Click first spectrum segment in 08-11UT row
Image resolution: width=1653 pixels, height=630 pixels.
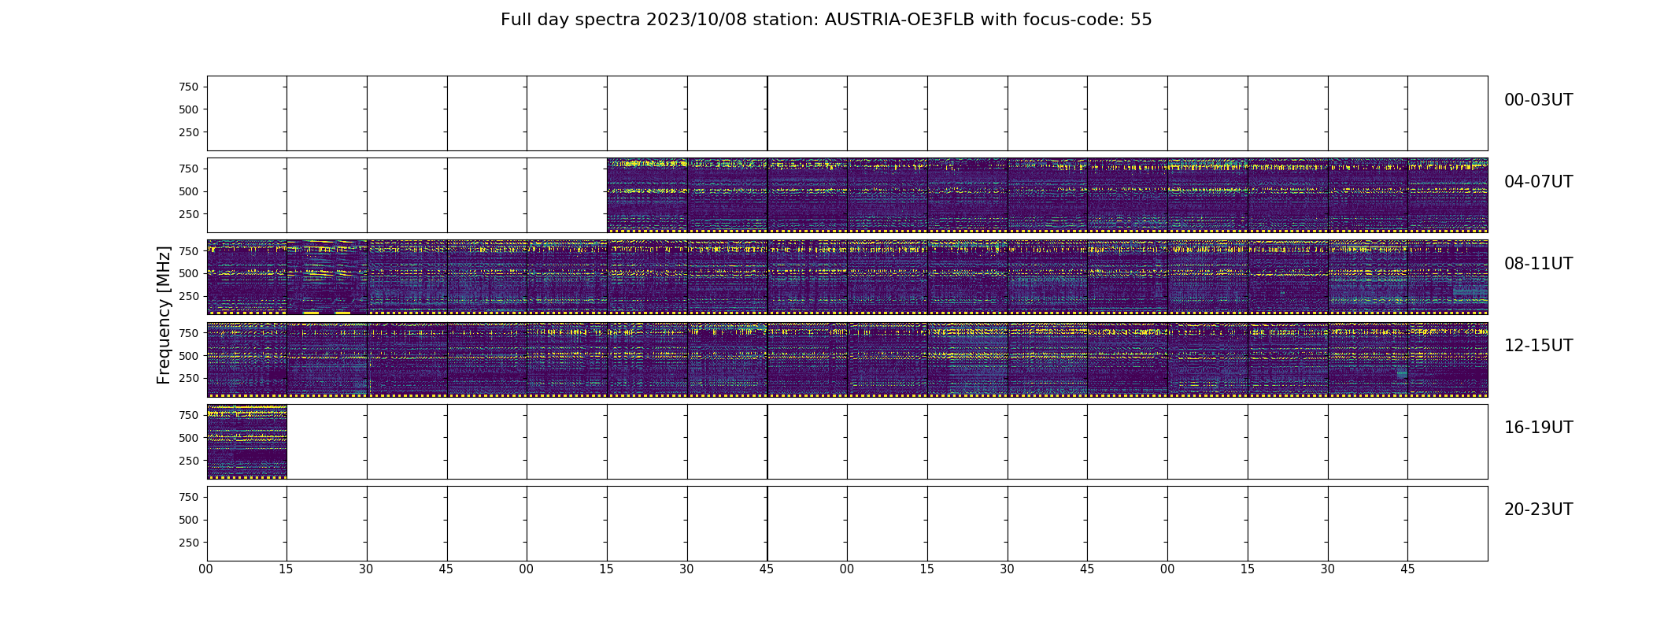[x=247, y=277]
